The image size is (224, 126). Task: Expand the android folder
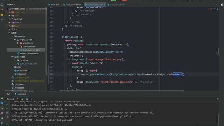[9, 19]
